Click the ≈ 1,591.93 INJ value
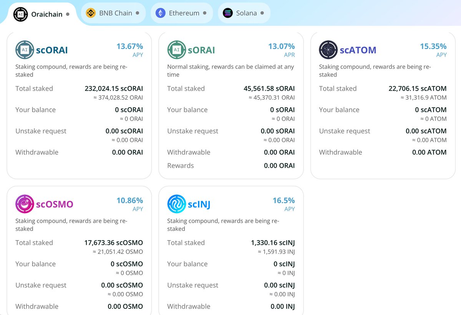This screenshot has width=461, height=315. (276, 252)
